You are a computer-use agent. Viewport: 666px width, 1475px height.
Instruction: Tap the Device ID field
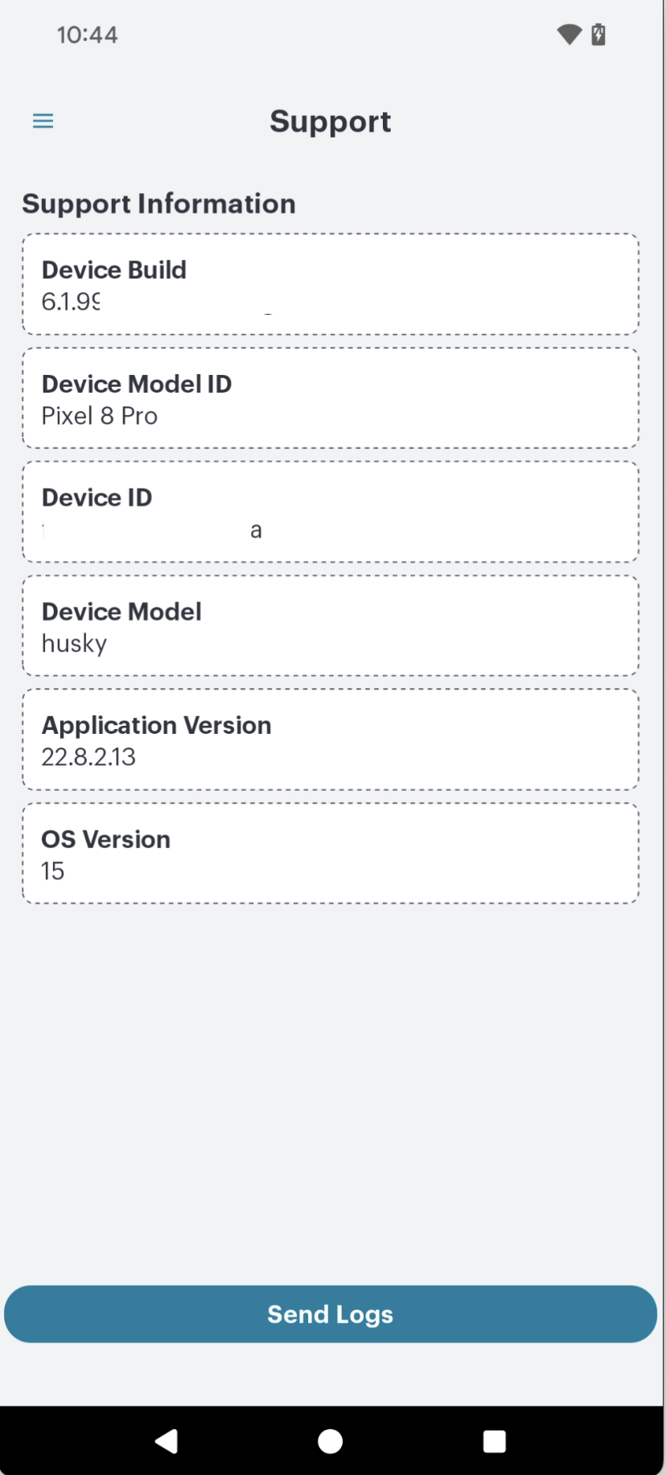pyautogui.click(x=331, y=511)
